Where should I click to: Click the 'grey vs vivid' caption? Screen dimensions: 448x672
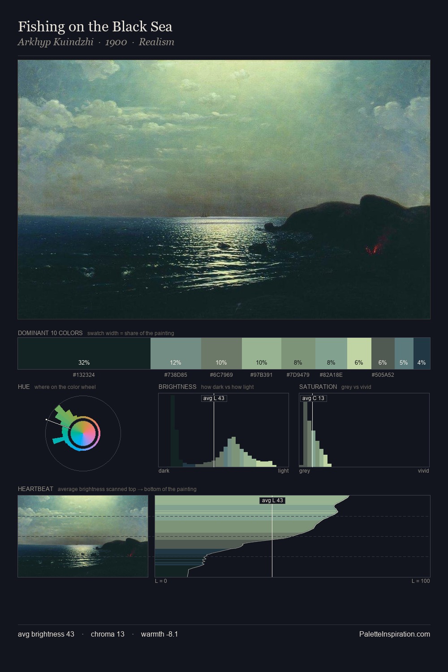tap(356, 387)
